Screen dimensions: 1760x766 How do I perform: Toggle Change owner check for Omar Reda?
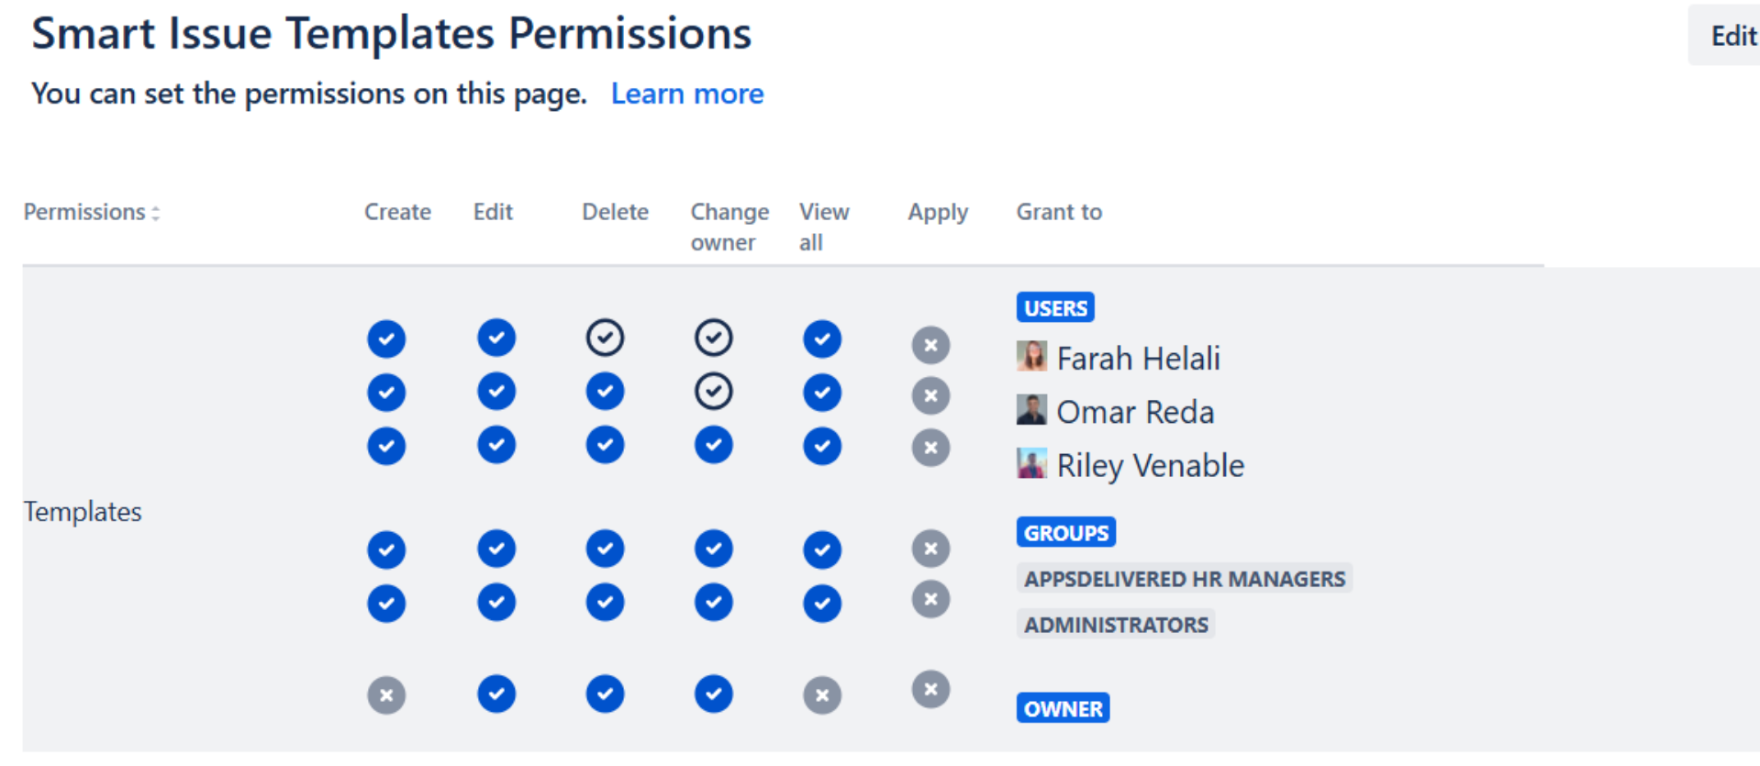coord(713,392)
